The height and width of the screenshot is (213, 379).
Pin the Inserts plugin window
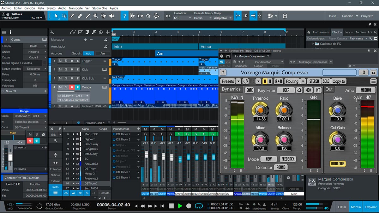pyautogui.click(x=369, y=51)
